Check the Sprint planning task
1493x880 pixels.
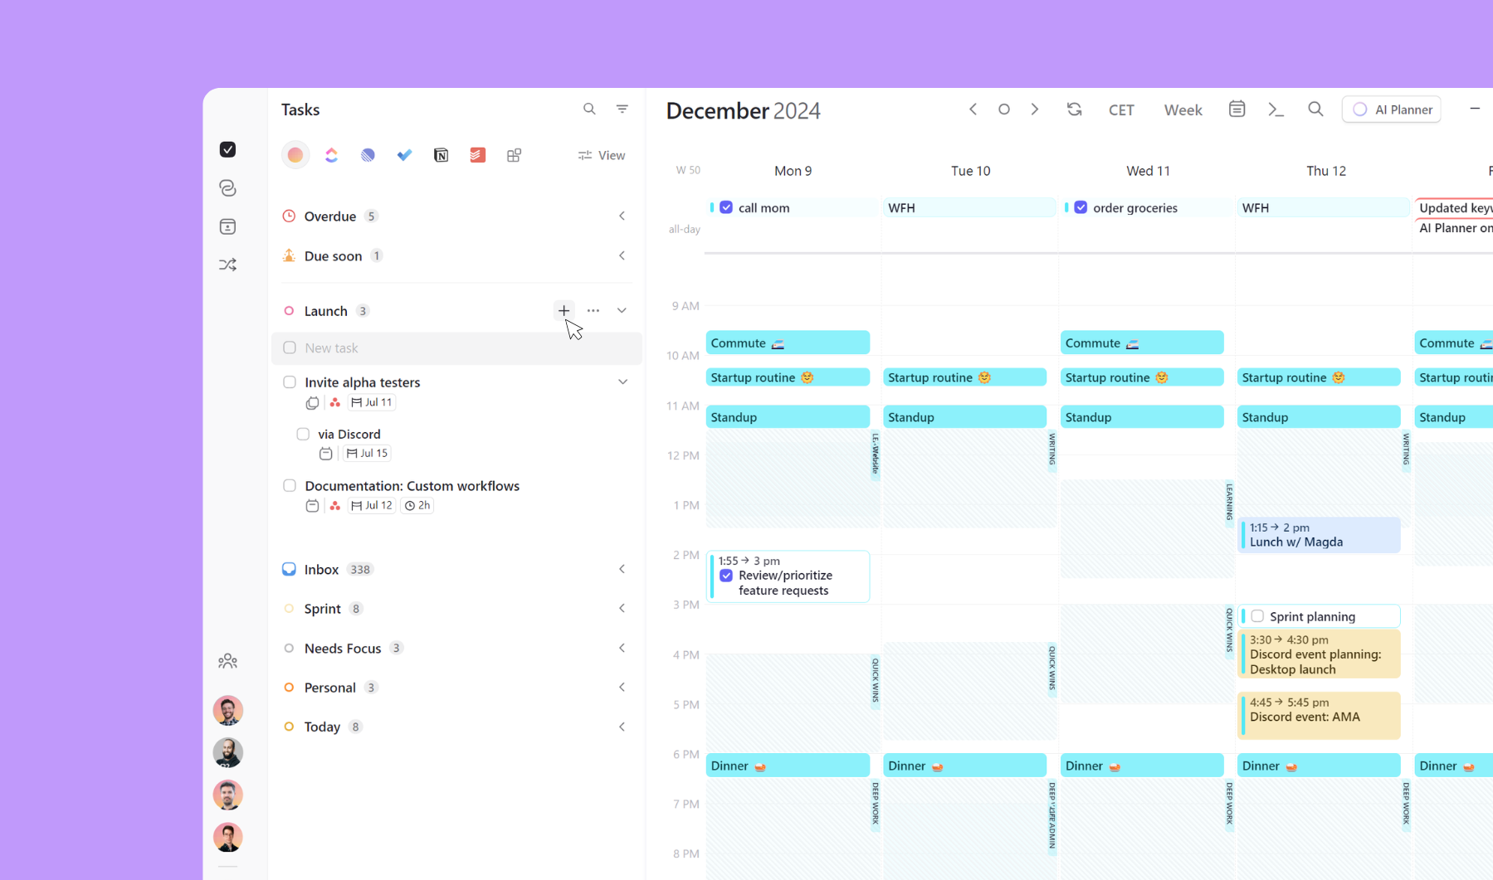[x=1257, y=616]
